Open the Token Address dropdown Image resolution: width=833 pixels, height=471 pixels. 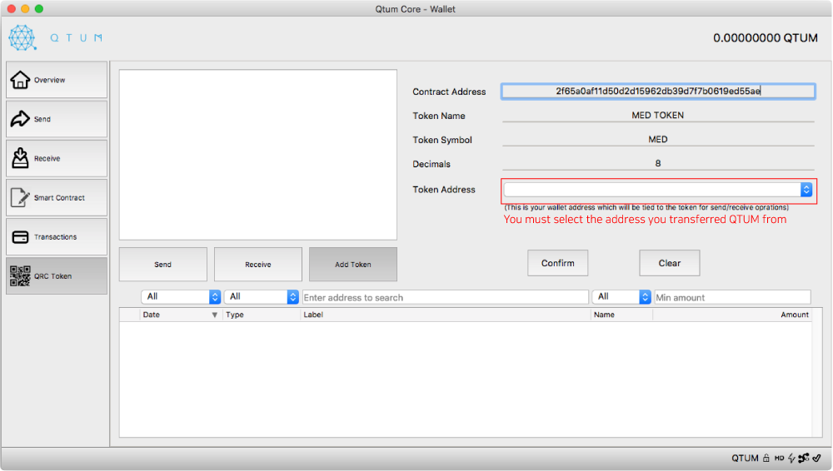[x=658, y=190]
